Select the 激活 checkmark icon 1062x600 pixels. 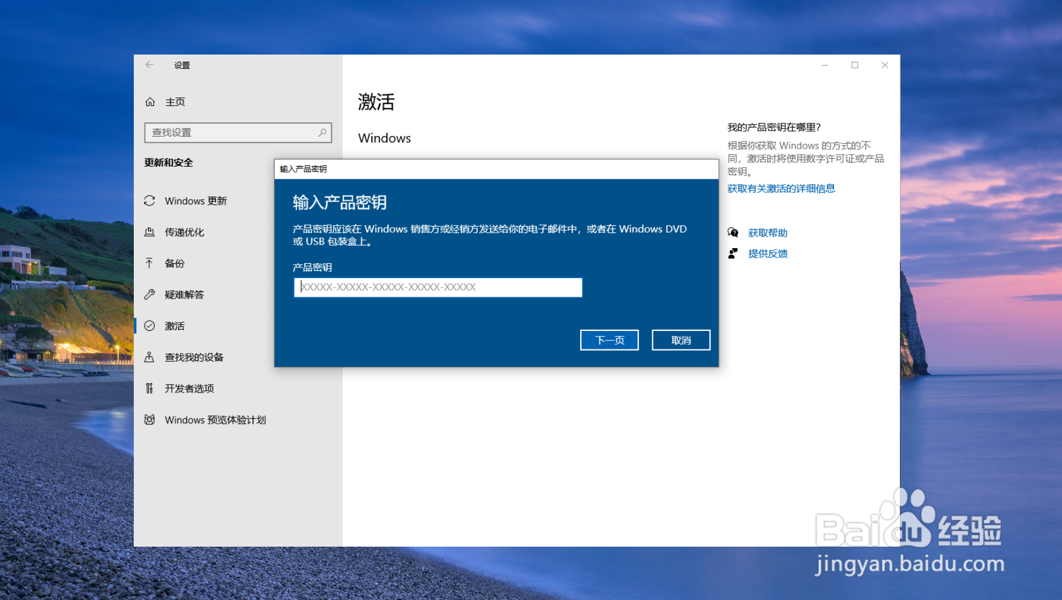[150, 325]
